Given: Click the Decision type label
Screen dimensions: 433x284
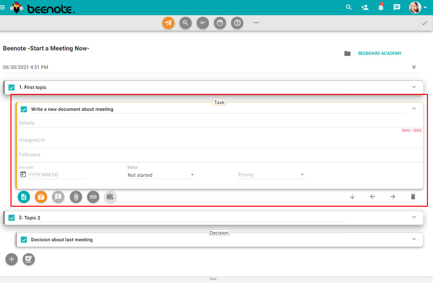Looking at the screenshot, I should pyautogui.click(x=219, y=233).
